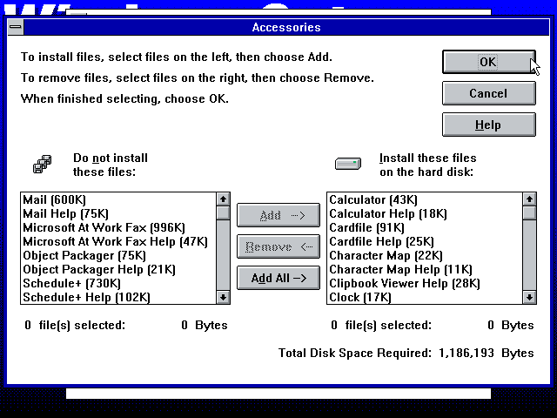Open Help for the Accessories dialog
The width and height of the screenshot is (557, 418).
point(489,125)
